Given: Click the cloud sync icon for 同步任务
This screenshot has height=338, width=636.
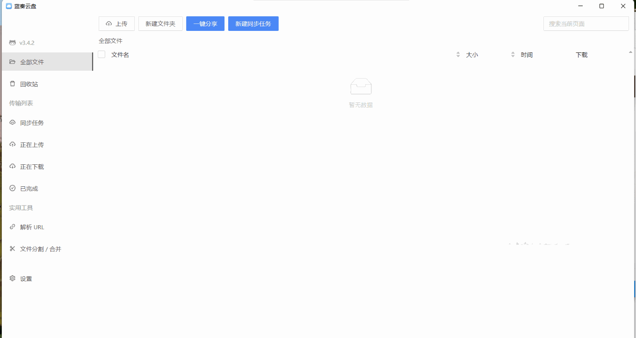Looking at the screenshot, I should [13, 123].
